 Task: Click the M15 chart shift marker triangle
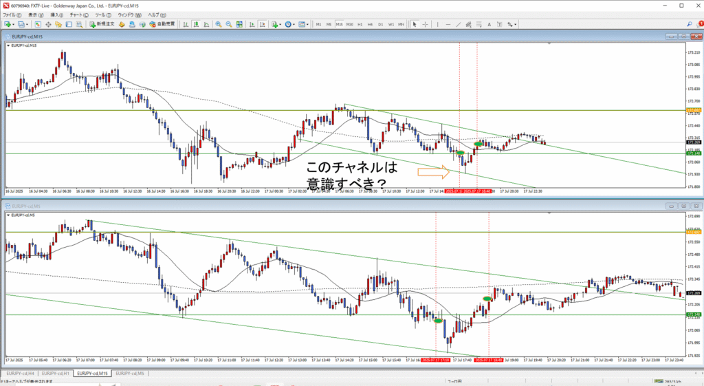[549, 43]
